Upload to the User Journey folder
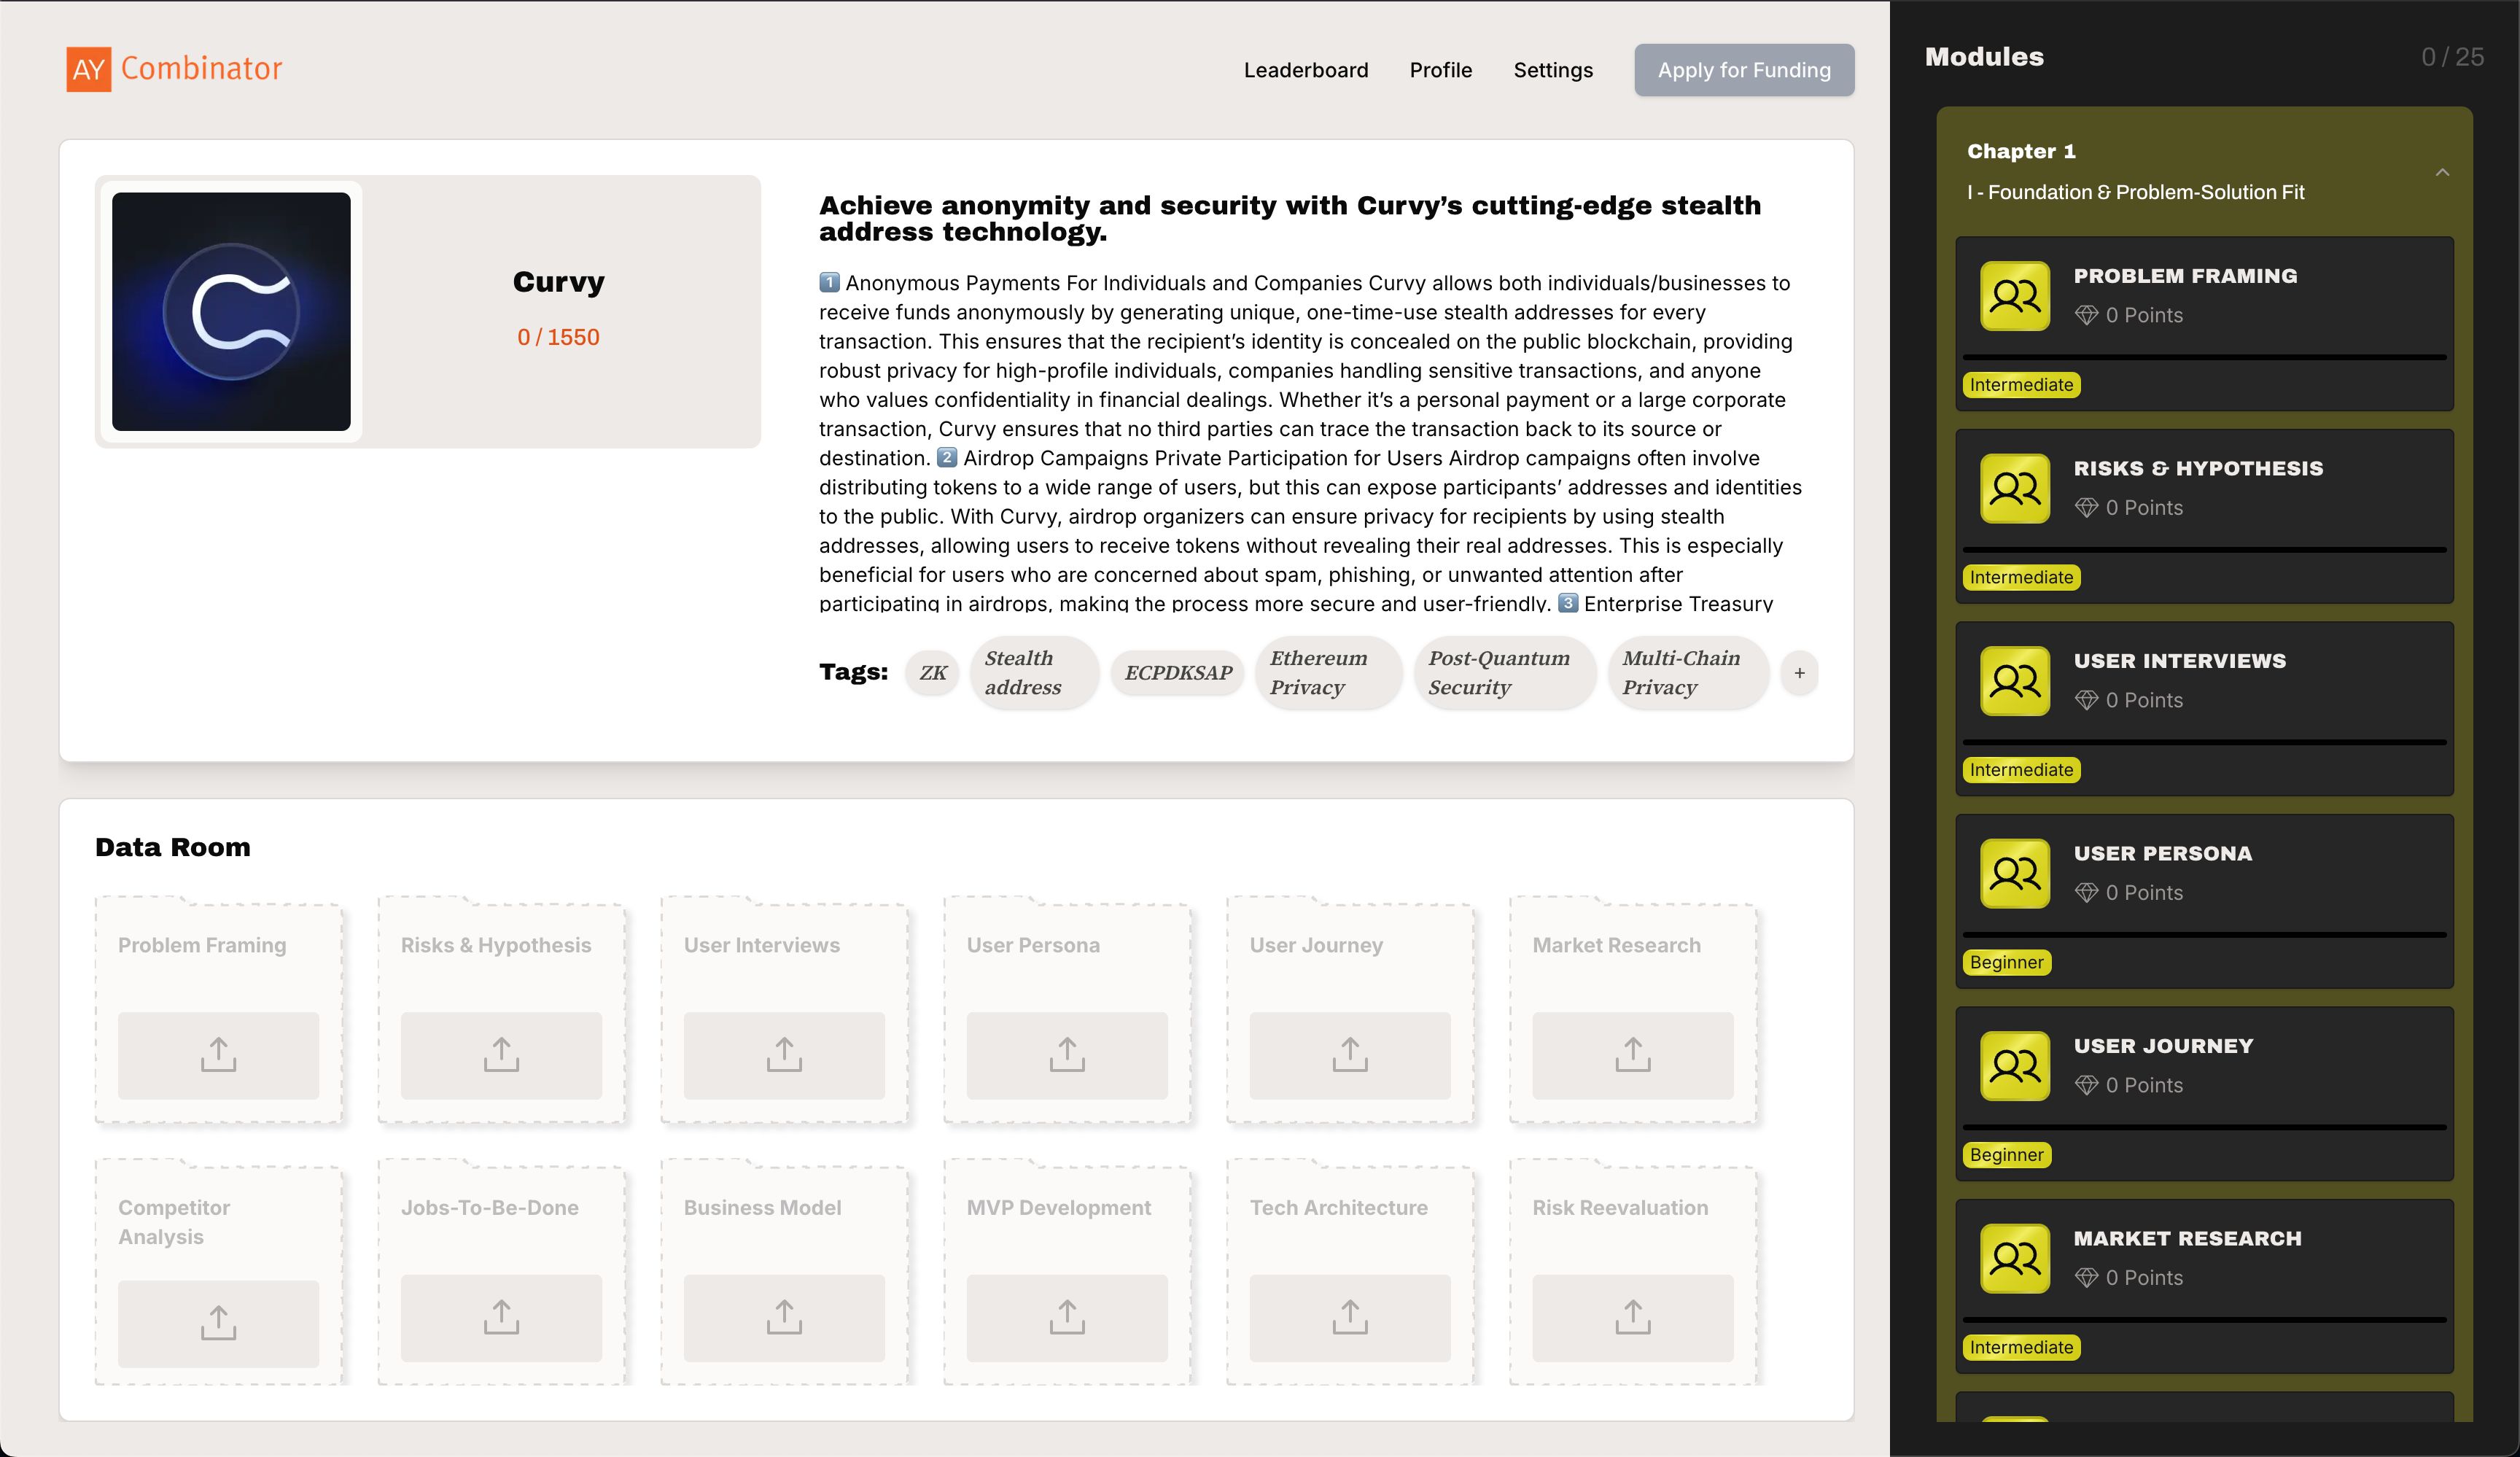The image size is (2520, 1457). click(1350, 1055)
